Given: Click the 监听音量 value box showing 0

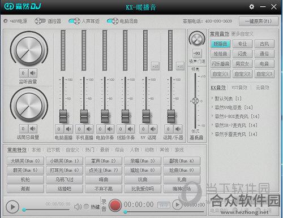Looking at the screenshot, I should click(x=24, y=73).
